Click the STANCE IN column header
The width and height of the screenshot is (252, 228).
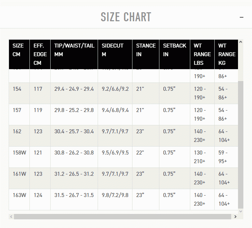(146, 54)
